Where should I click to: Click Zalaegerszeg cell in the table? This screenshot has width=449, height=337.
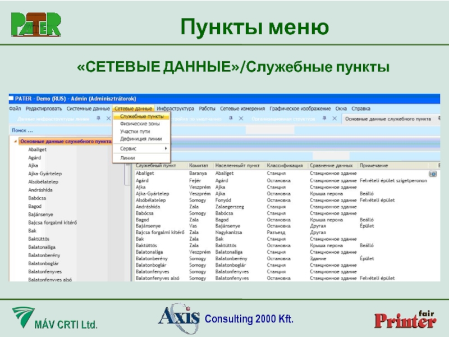[x=230, y=207]
